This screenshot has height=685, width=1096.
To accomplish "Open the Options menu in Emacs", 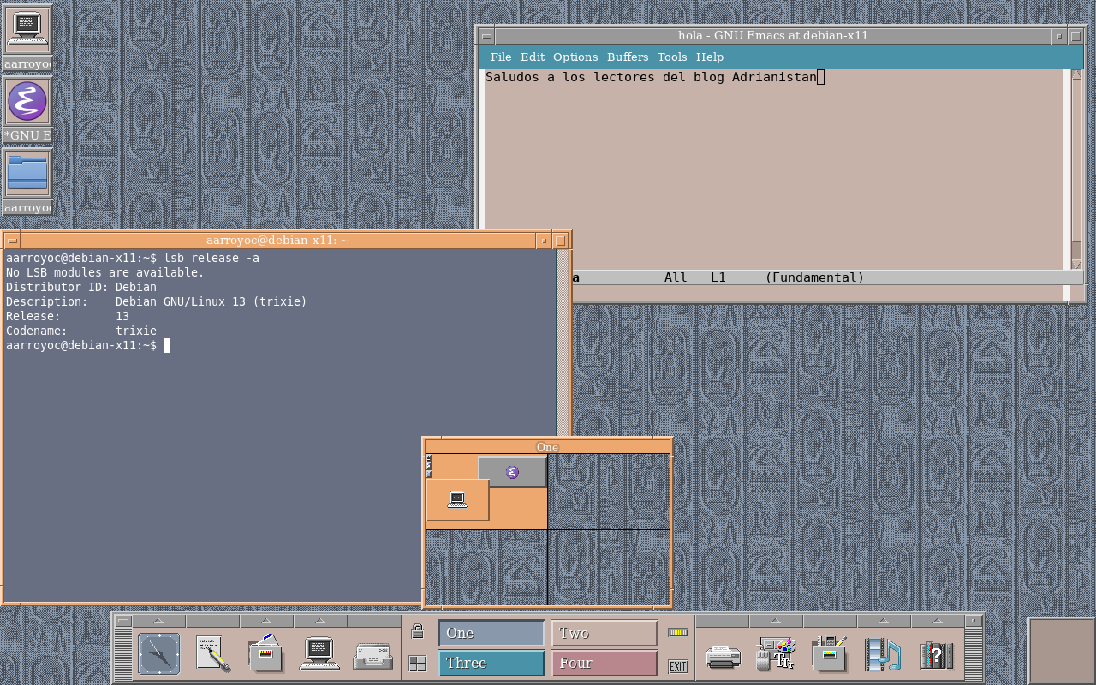I will pyautogui.click(x=575, y=57).
